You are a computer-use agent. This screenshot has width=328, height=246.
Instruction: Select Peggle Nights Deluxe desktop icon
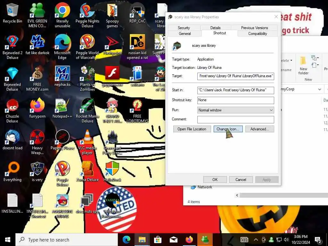[x=87, y=15]
